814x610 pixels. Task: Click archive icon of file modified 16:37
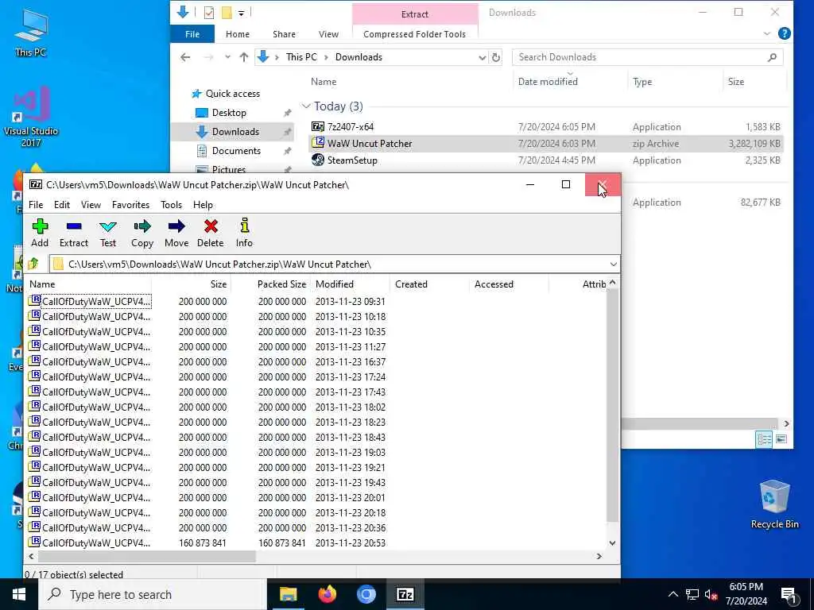(35, 361)
